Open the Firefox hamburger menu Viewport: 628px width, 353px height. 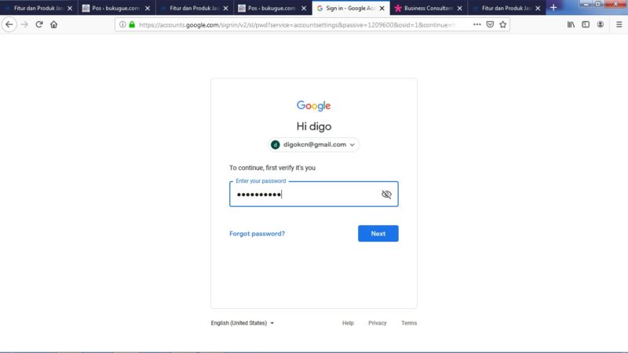click(619, 24)
